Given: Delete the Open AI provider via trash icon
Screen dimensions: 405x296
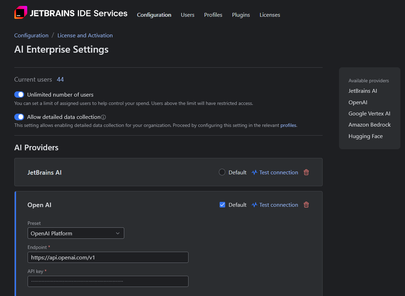Looking at the screenshot, I should click(x=306, y=205).
